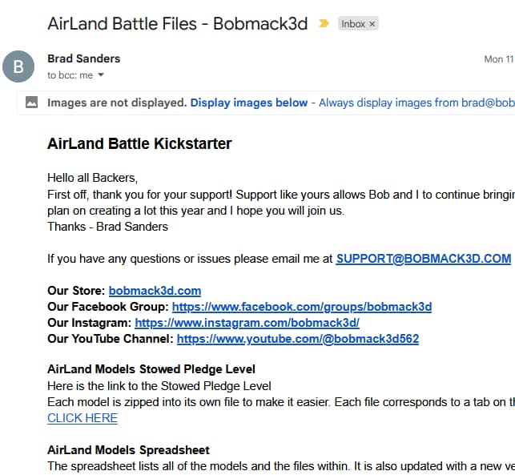Click sender name 'Brad Sanders'
Screen dimensions: 515x475
(84, 58)
